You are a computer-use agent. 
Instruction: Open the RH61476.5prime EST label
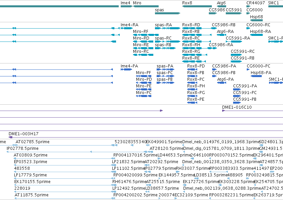tap(129, 182)
